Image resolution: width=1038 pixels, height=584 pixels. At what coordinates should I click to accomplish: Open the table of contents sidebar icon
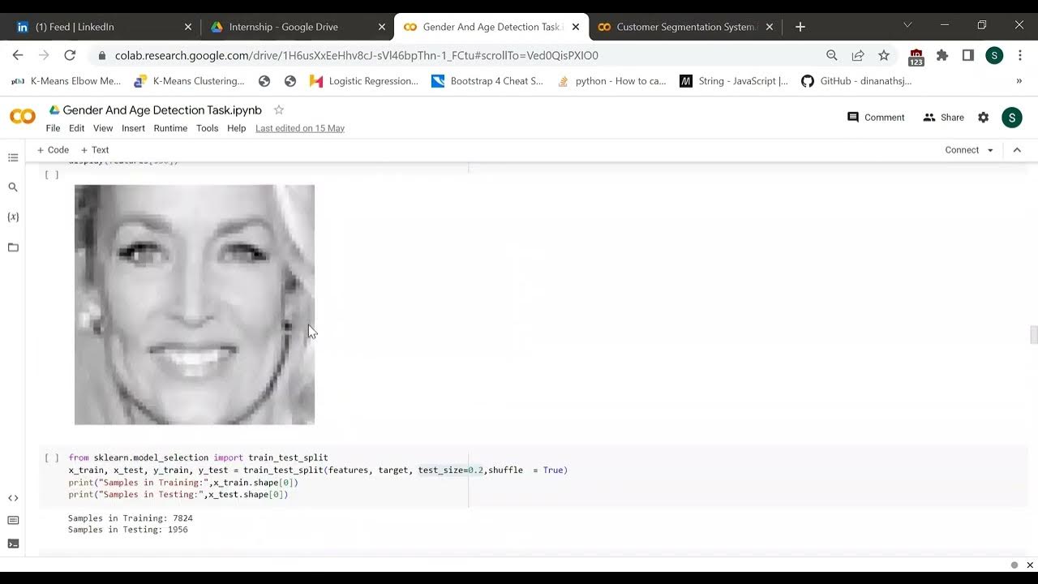click(13, 157)
